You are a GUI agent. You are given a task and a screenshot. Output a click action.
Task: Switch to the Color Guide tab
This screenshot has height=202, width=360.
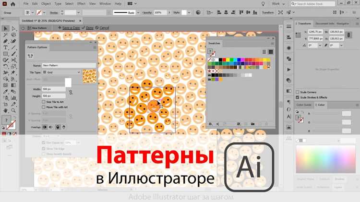click(x=303, y=105)
